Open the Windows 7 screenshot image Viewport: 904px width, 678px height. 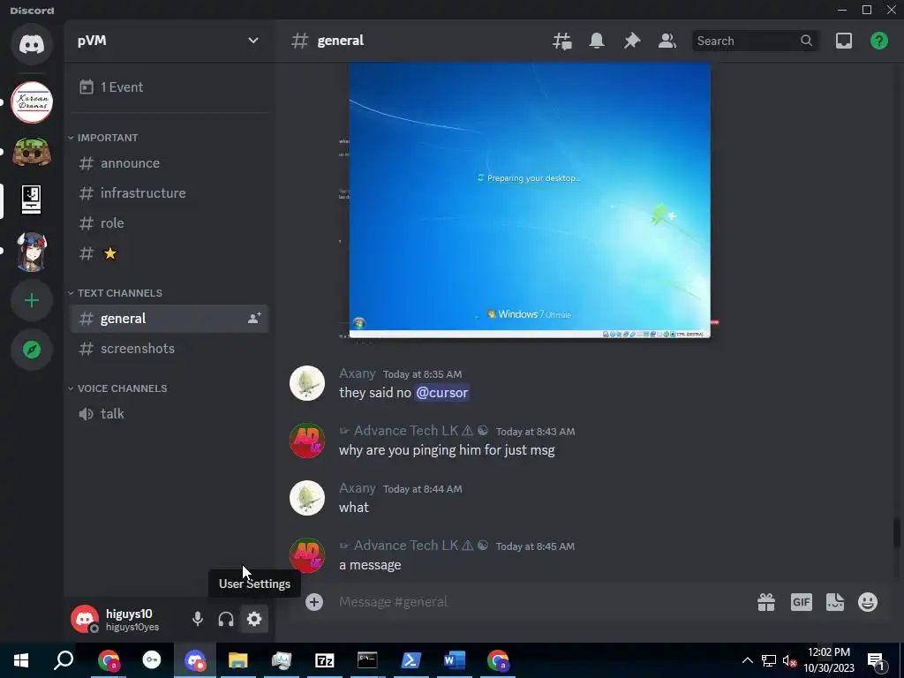(x=530, y=200)
